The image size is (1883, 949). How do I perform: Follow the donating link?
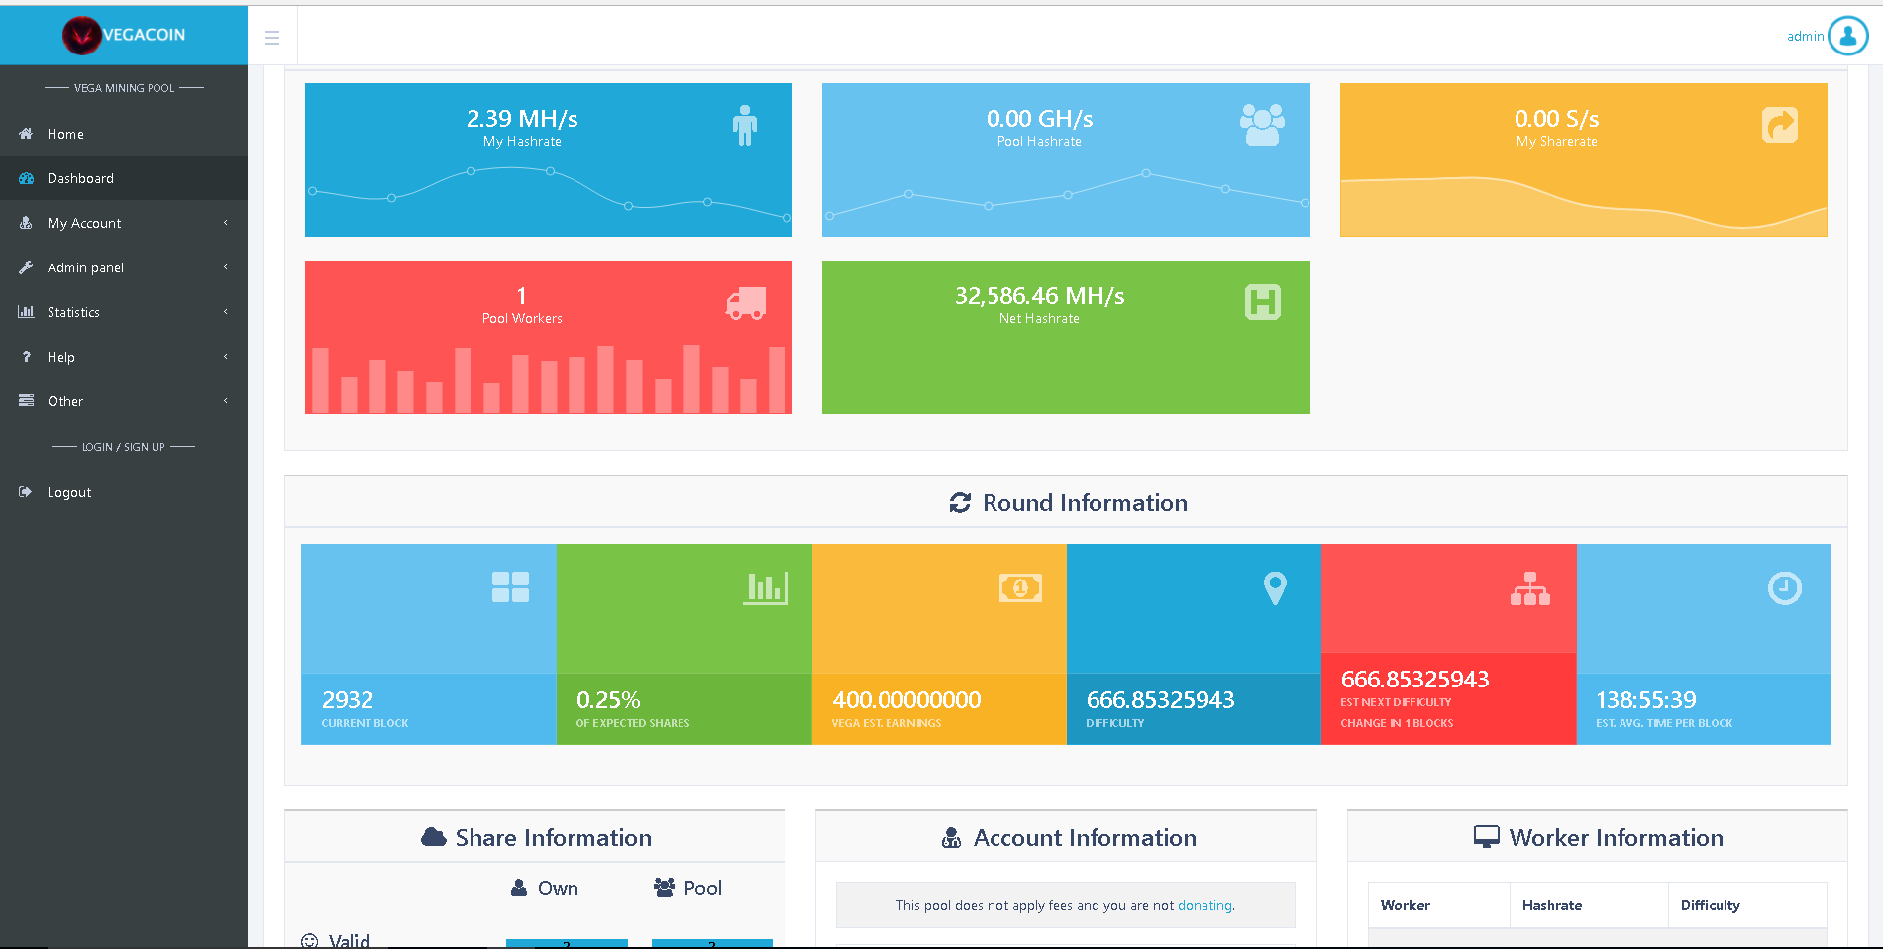tap(1204, 905)
